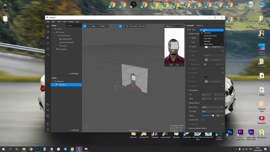Click the restart refresh icon in left sidebar
The image size is (270, 152).
[x=48, y=49]
